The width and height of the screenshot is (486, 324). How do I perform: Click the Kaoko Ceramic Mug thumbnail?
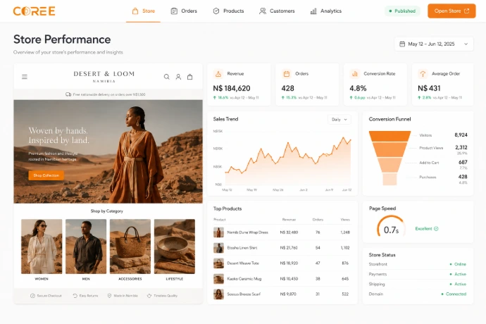pyautogui.click(x=218, y=279)
